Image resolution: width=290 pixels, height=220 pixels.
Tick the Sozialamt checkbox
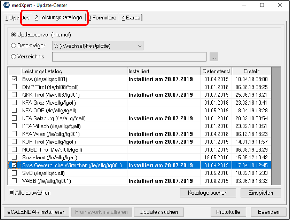point(14,157)
